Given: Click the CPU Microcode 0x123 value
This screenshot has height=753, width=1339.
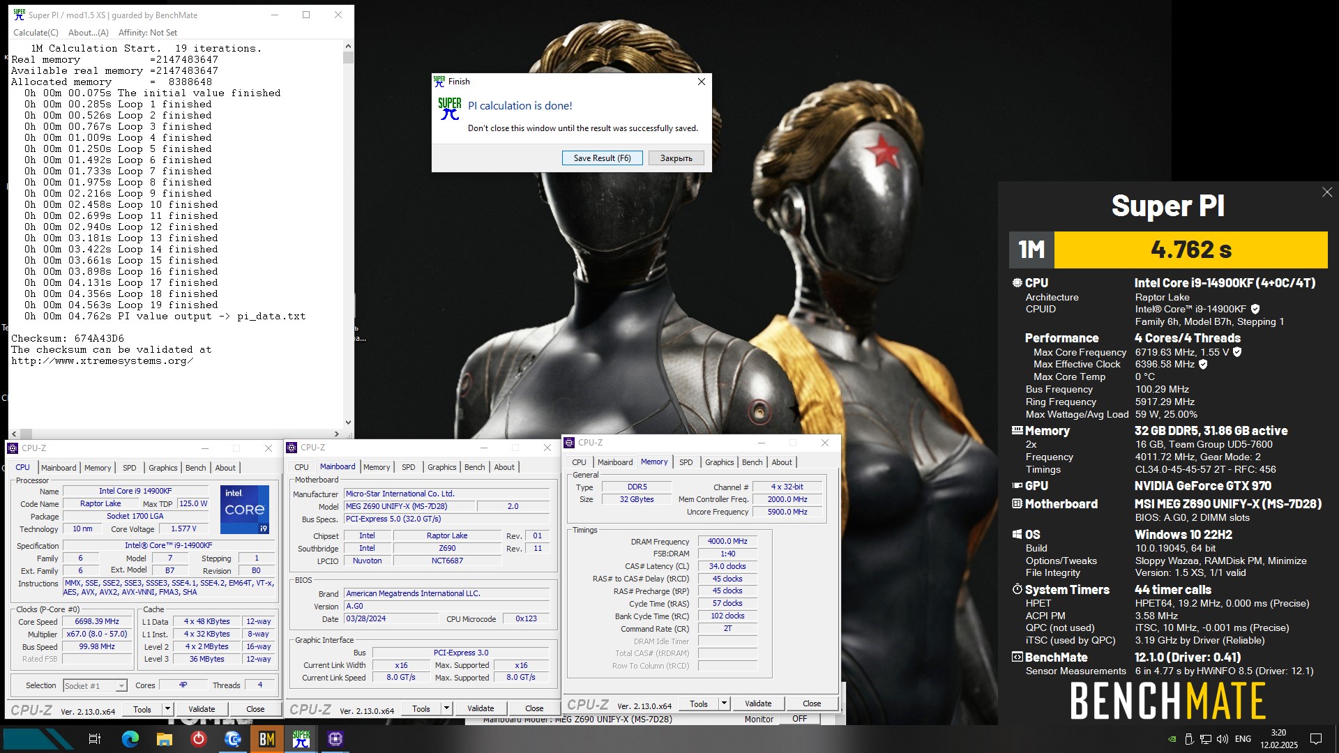Looking at the screenshot, I should (526, 619).
